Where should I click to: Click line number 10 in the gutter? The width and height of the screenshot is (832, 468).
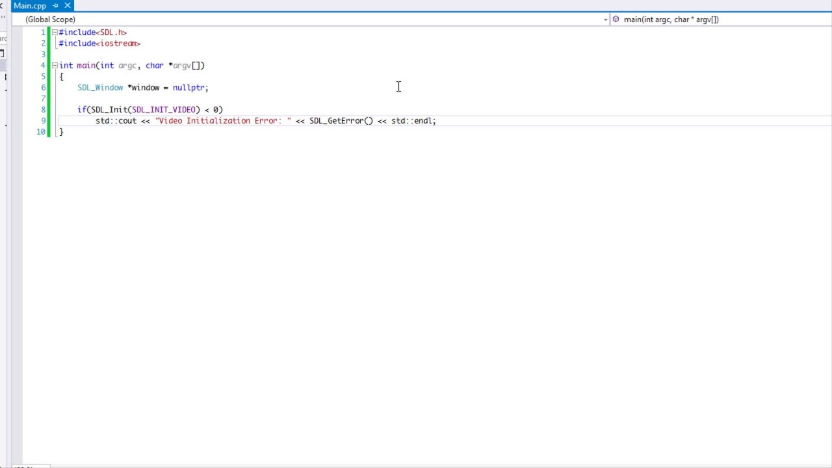pyautogui.click(x=41, y=132)
